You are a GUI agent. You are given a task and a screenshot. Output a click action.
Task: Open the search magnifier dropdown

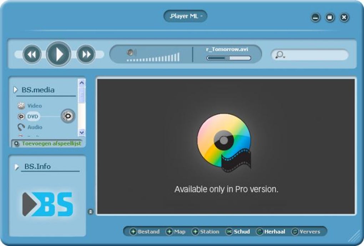pos(280,55)
